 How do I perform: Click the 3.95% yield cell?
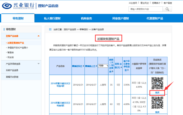(127, 85)
